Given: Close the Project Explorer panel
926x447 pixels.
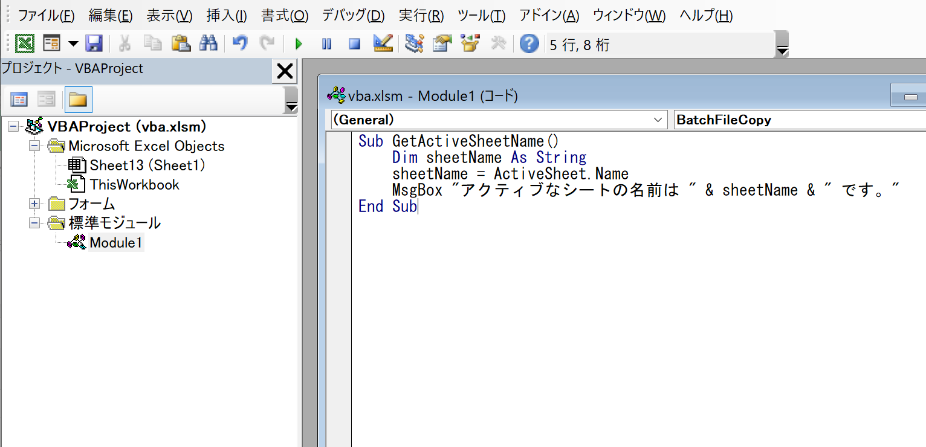Looking at the screenshot, I should [x=284, y=71].
